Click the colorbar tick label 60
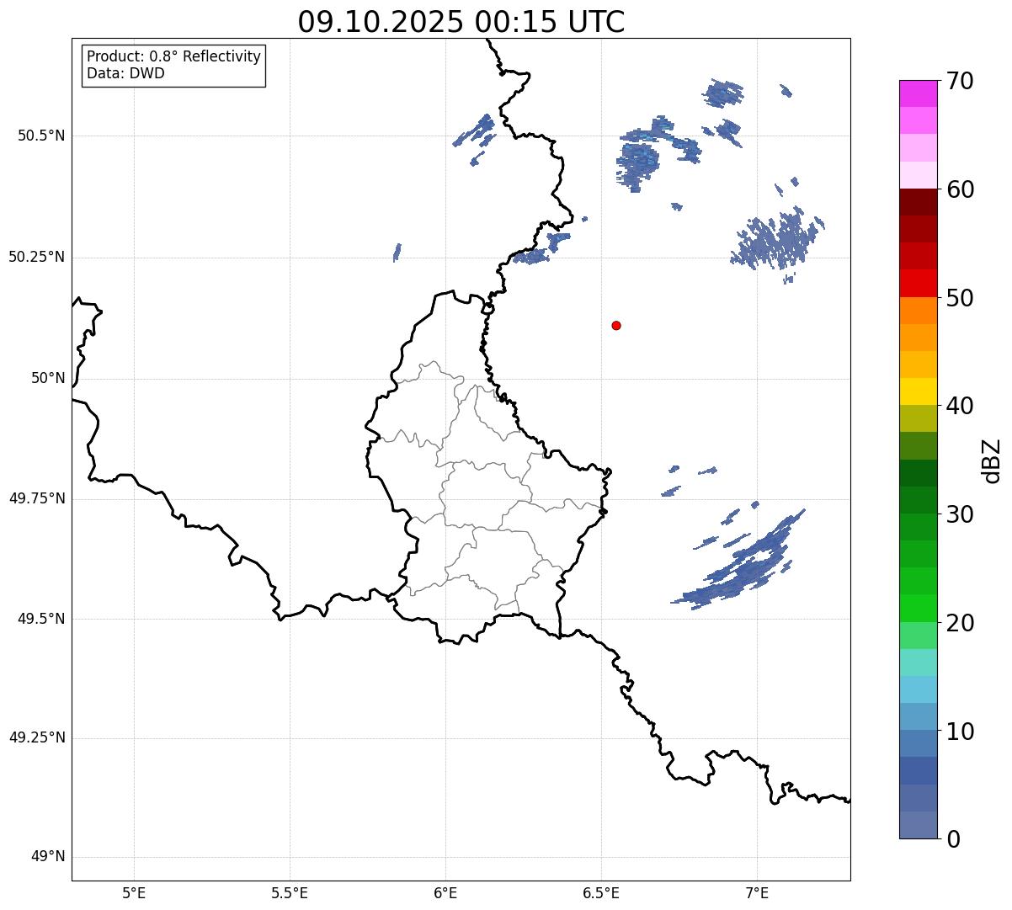This screenshot has width=1012, height=910. (x=959, y=189)
